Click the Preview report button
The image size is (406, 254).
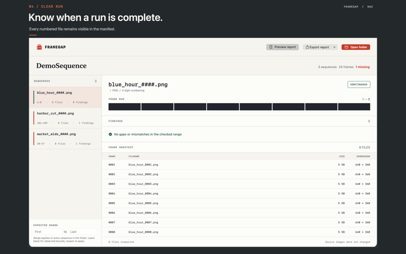[283, 47]
